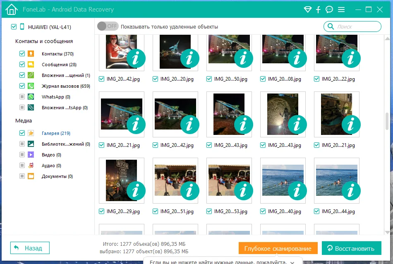Click scrollbar down arrow in gallery
Screen dimensions: 393x264
[387, 232]
